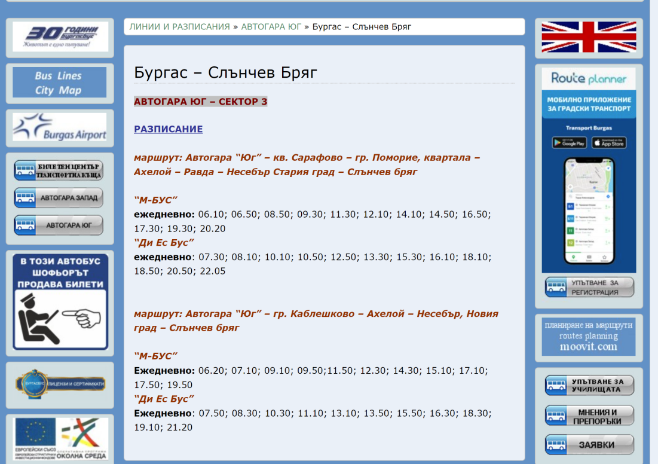Open the Bus Lines City Map banner
The height and width of the screenshot is (464, 658).
[x=60, y=83]
